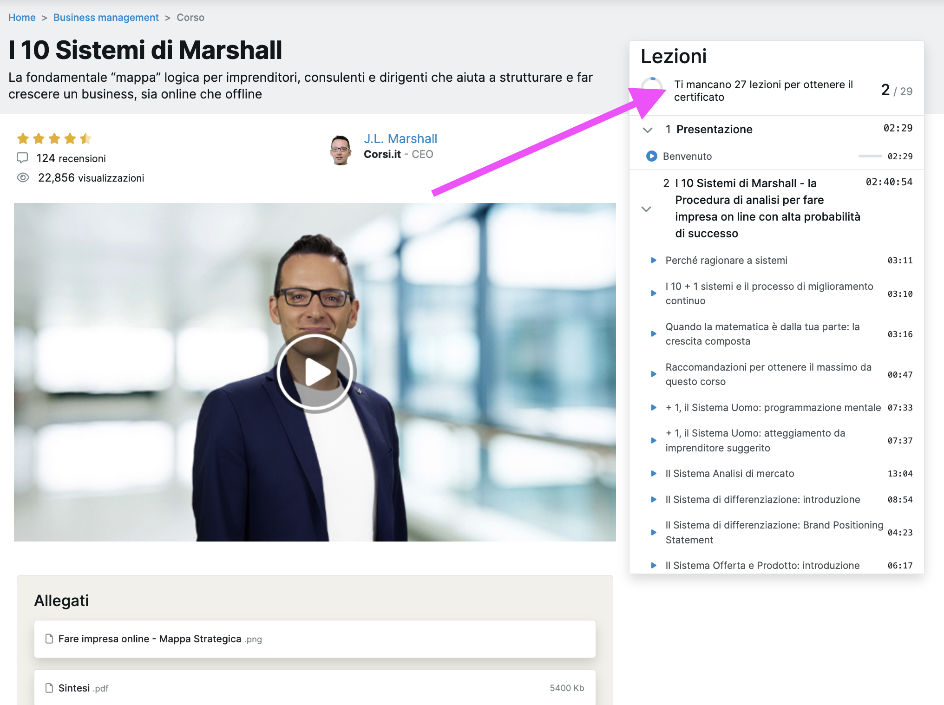The width and height of the screenshot is (944, 705).
Task: Click the Corso breadcrumb text
Action: [190, 18]
